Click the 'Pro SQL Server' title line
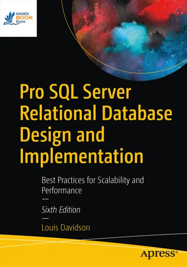Image resolution: width=187 pixels, height=267 pixels. 76,92
